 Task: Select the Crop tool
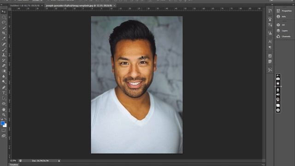tap(4, 33)
